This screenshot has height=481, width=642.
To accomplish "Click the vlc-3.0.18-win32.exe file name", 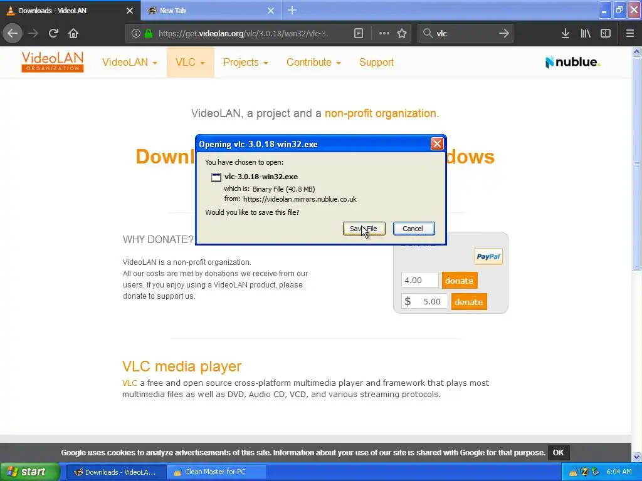I will click(261, 177).
